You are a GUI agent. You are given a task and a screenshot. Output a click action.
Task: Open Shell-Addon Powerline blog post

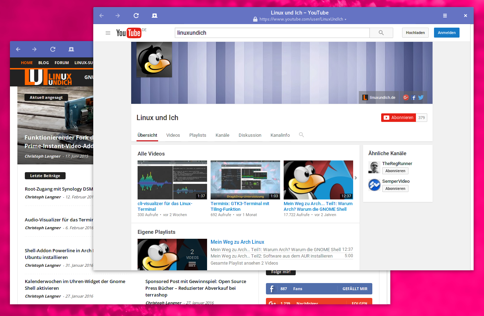tap(59, 254)
